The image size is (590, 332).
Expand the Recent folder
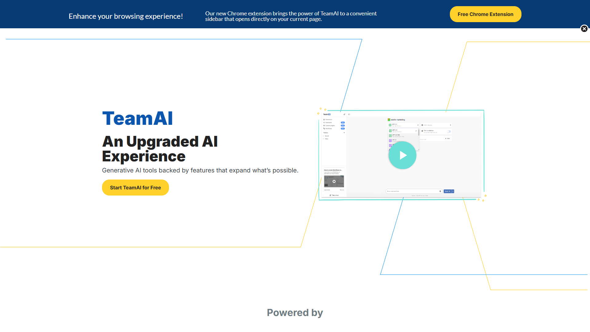click(x=327, y=136)
